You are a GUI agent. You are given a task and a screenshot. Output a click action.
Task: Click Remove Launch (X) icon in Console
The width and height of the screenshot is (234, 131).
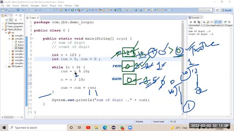point(195,22)
